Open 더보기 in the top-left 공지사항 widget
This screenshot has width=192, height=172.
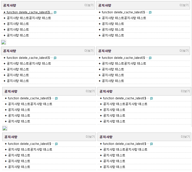(x=89, y=5)
